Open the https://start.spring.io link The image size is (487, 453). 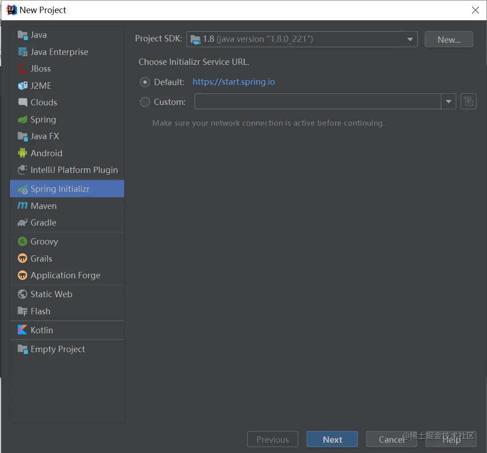pyautogui.click(x=234, y=82)
